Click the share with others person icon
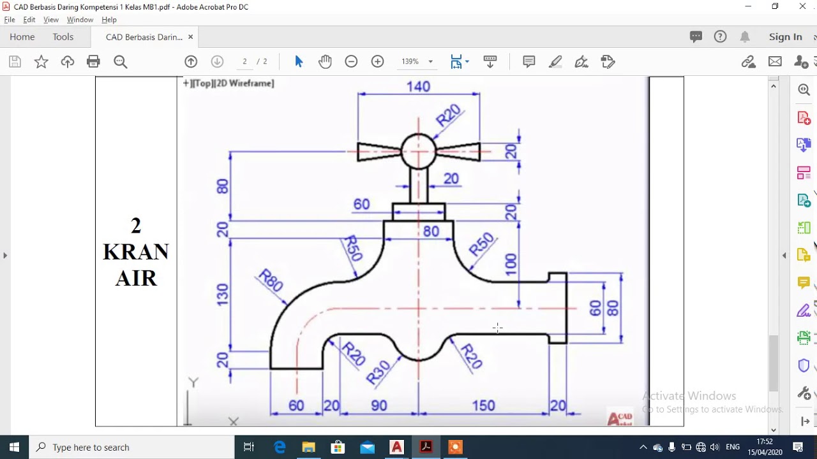817x459 pixels. (x=801, y=62)
